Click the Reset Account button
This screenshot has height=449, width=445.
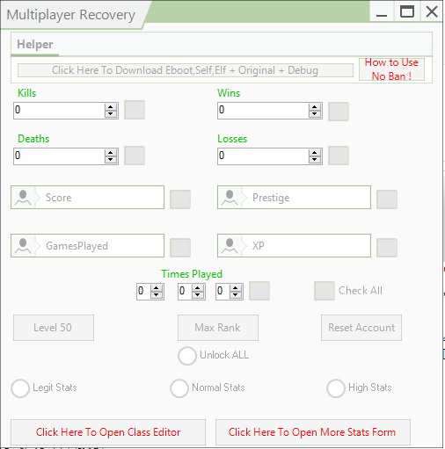[x=361, y=328]
